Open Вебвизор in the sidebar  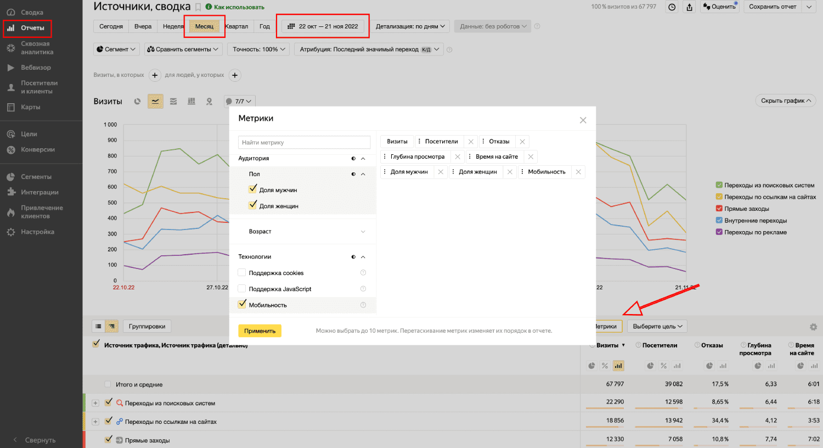point(36,68)
